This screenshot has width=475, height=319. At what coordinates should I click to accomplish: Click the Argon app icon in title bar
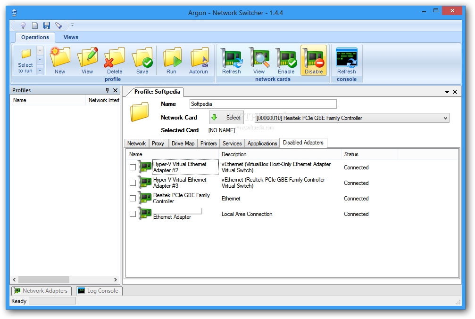[14, 13]
